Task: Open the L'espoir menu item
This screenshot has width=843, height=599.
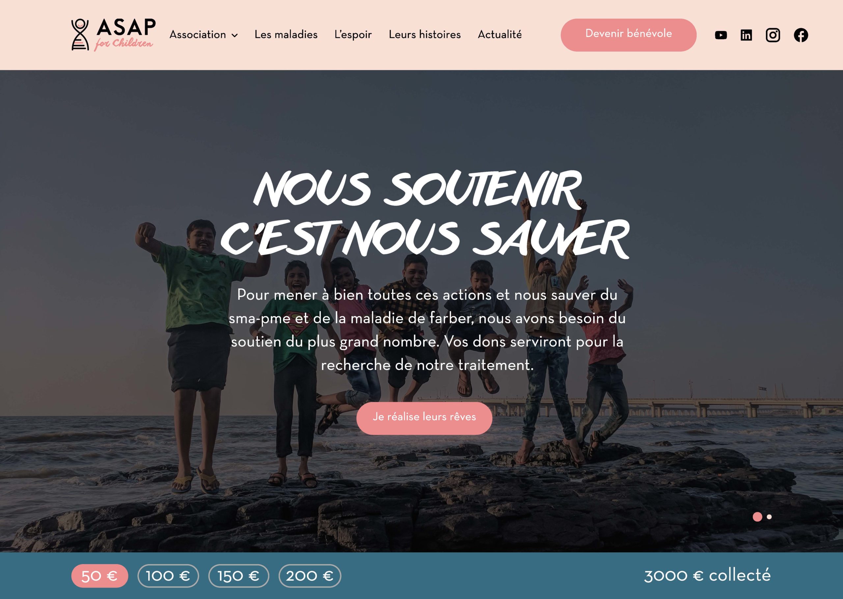Action: [x=353, y=35]
